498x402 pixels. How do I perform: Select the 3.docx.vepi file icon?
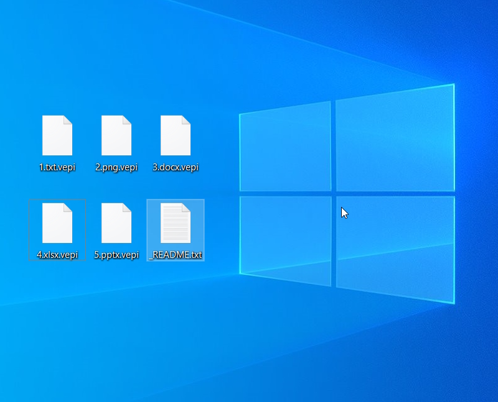(x=176, y=135)
